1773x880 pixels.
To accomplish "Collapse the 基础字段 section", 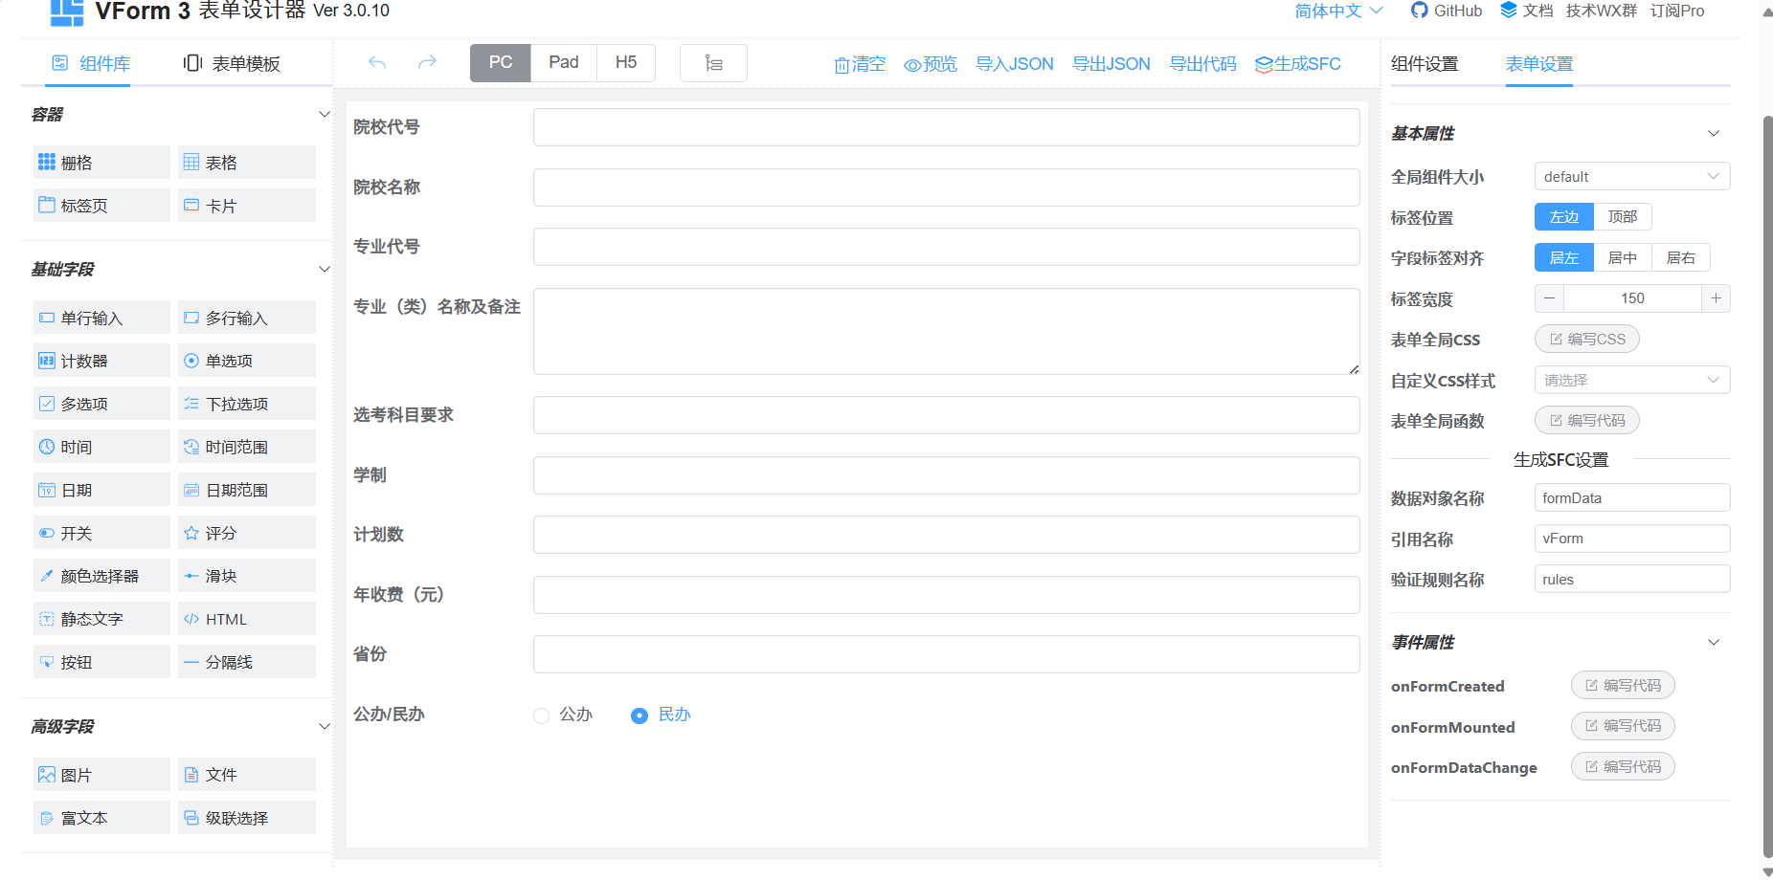I will click(324, 270).
